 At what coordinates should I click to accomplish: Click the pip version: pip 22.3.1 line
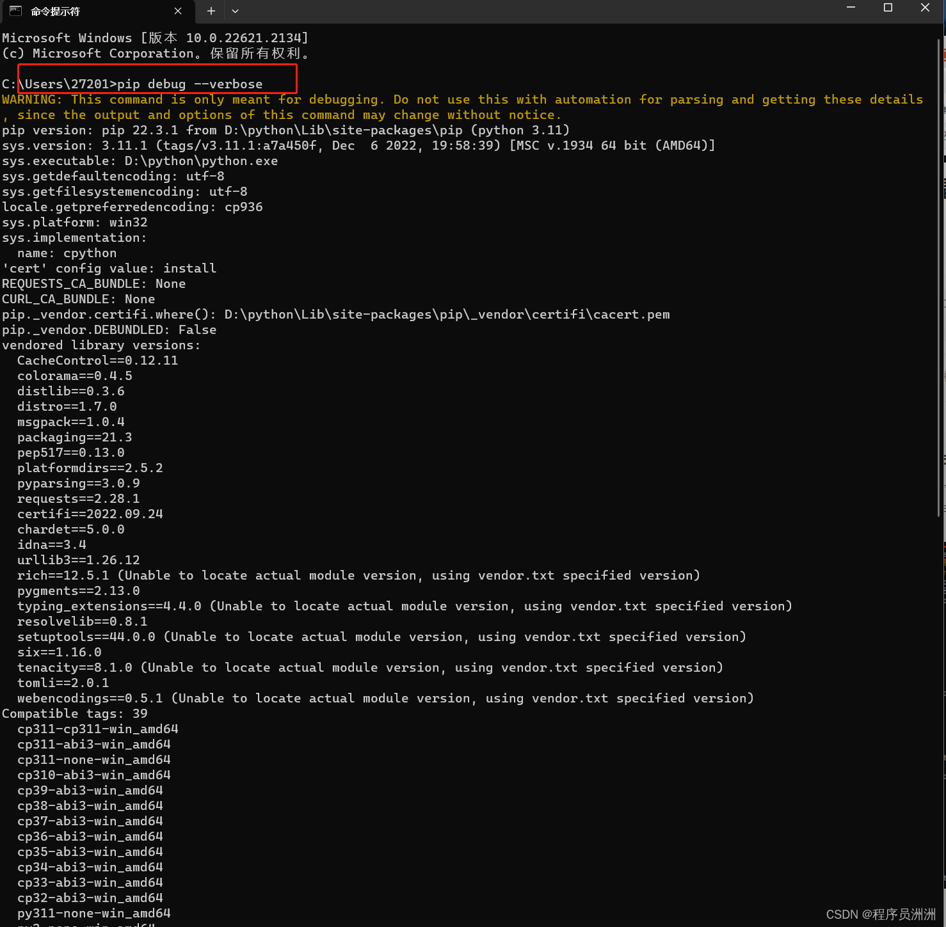point(285,130)
